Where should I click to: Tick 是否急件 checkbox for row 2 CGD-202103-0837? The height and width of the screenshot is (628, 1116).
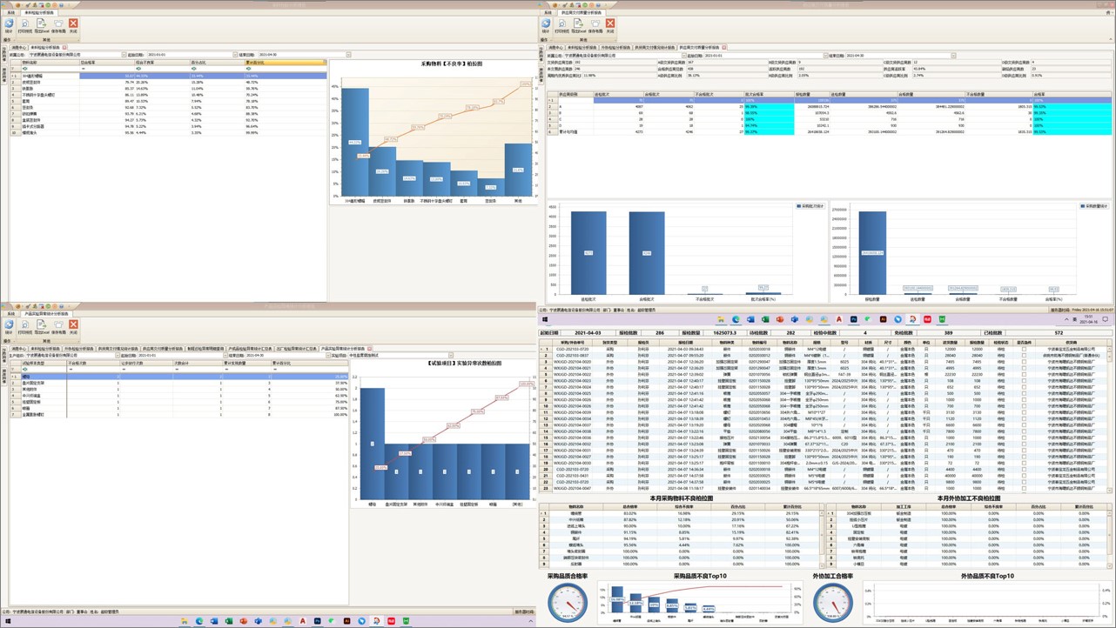[x=1024, y=355]
